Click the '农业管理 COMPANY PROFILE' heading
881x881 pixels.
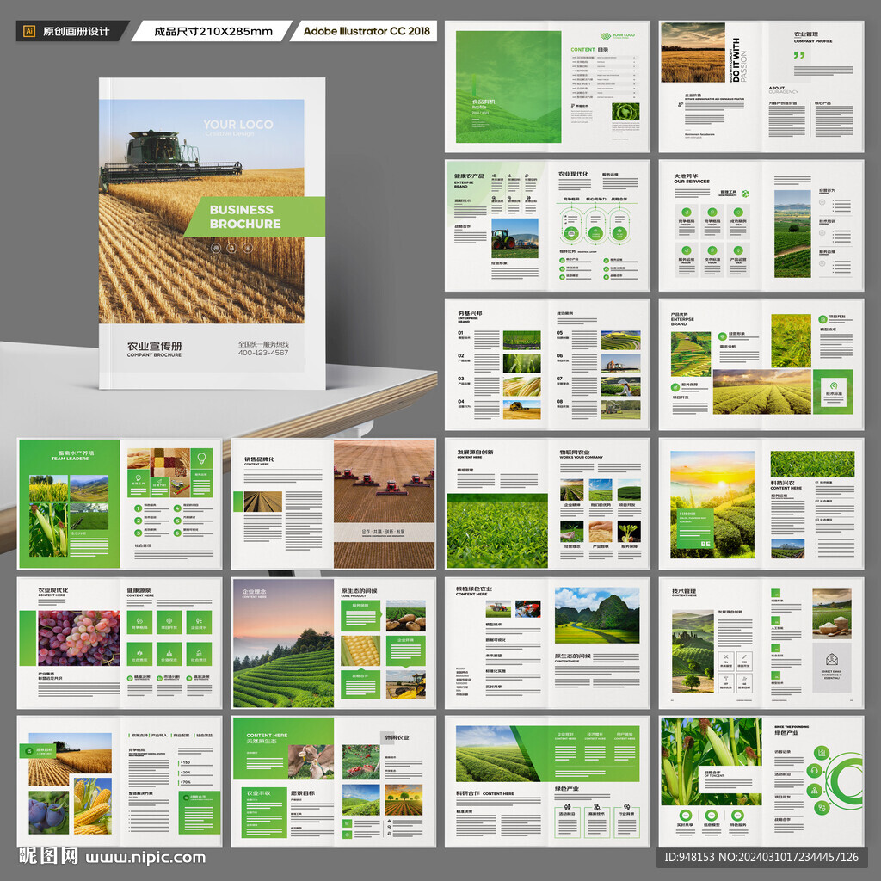coord(813,38)
